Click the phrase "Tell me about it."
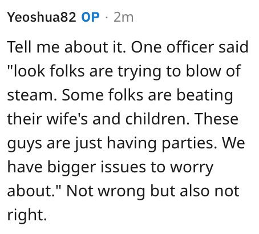This screenshot has height=234, width=259. 67,47
